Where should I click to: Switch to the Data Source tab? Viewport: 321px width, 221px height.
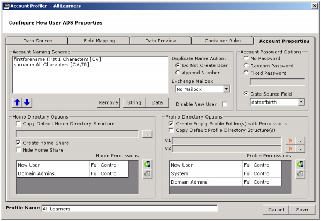37,41
